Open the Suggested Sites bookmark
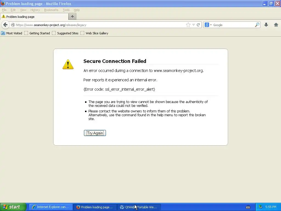 pyautogui.click(x=65, y=33)
